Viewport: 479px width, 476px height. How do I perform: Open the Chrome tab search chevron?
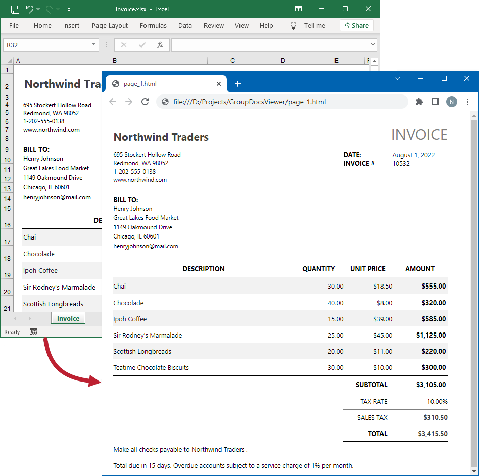pyautogui.click(x=398, y=78)
